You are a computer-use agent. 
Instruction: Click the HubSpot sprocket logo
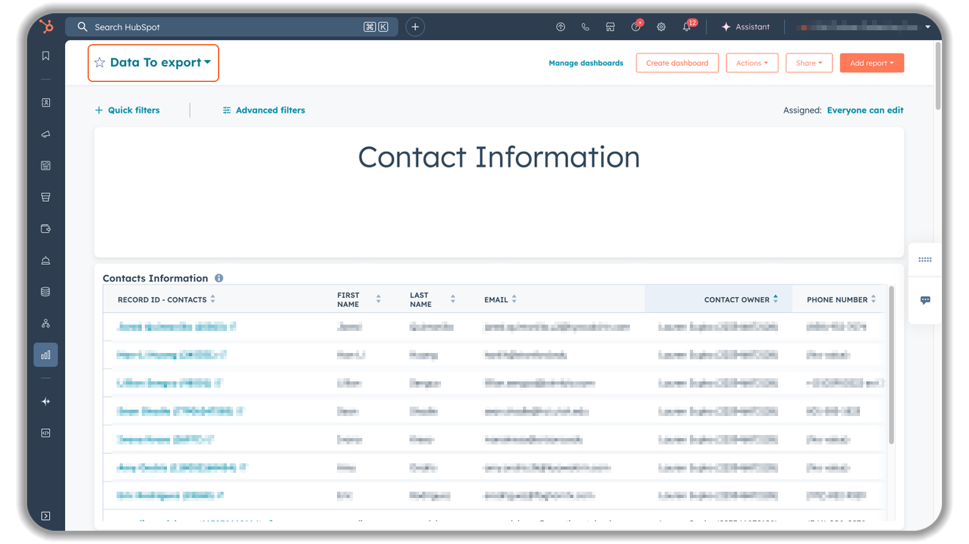click(x=46, y=26)
